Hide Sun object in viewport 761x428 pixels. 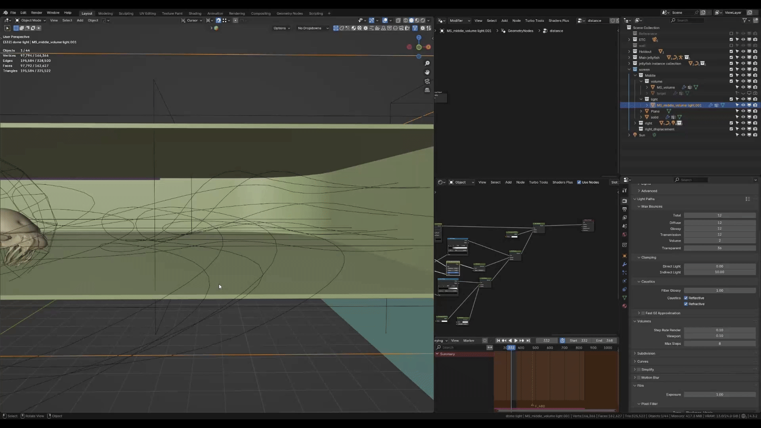tap(743, 135)
